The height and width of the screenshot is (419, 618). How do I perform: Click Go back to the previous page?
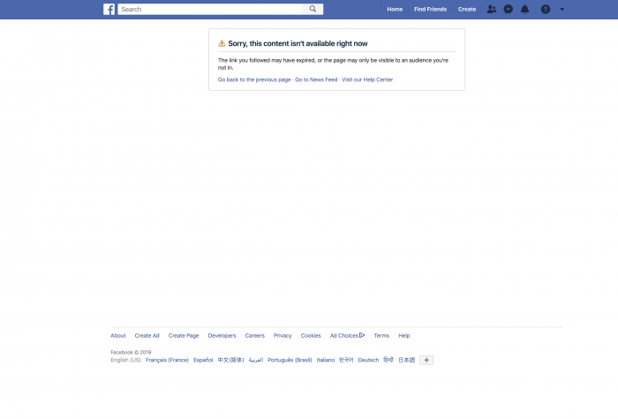coord(254,79)
